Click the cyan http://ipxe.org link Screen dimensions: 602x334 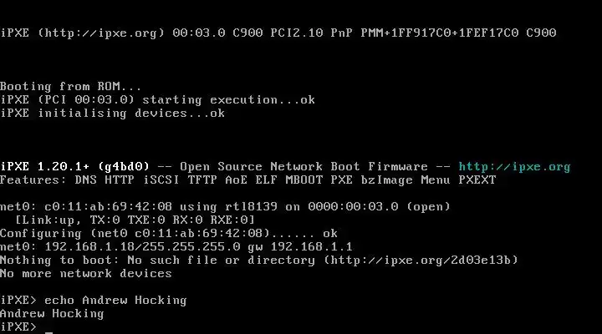tap(514, 167)
